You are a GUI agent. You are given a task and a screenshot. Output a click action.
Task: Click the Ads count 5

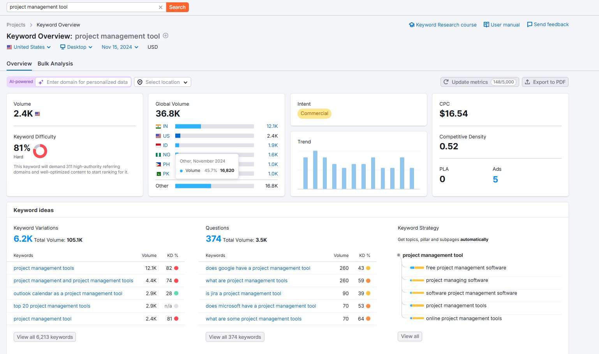495,179
